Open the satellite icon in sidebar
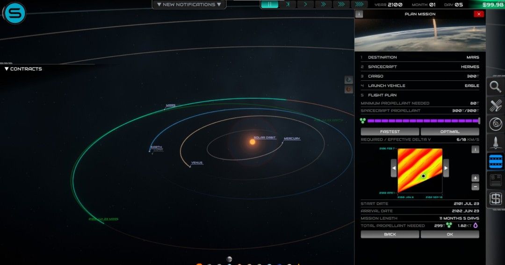The width and height of the screenshot is (505, 265). click(x=496, y=105)
